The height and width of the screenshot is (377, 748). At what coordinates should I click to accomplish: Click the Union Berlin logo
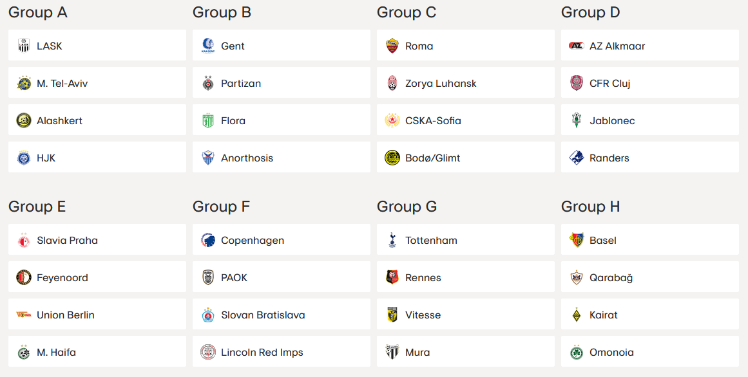(24, 315)
